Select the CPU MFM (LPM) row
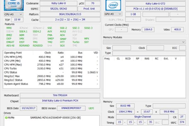 pyautogui.click(x=51, y=57)
